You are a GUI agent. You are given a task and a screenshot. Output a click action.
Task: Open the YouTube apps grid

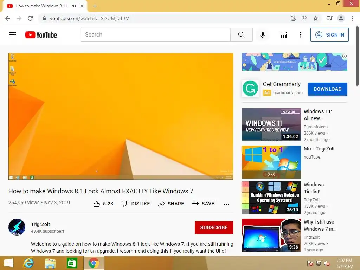click(x=284, y=35)
